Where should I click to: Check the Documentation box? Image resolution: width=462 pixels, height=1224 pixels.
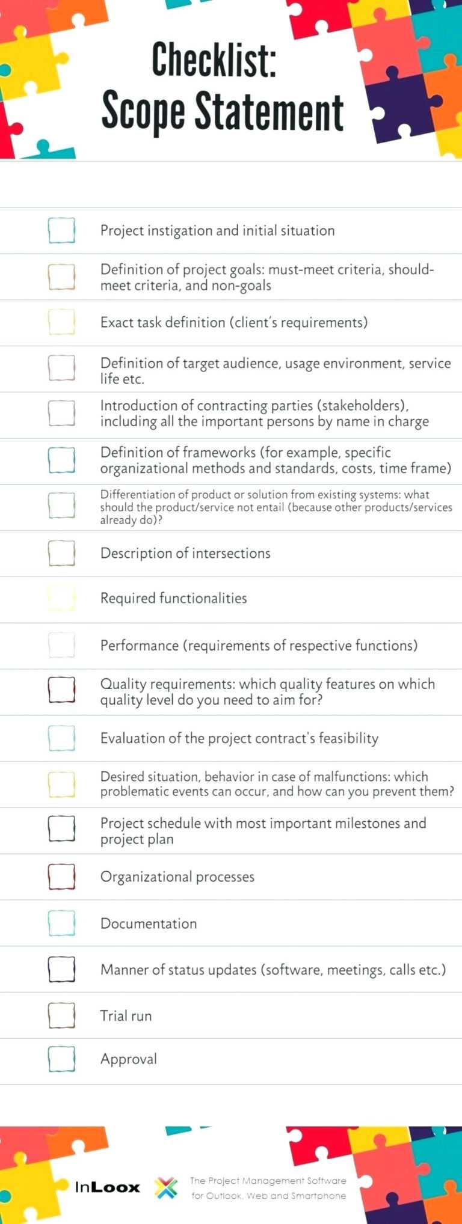click(x=61, y=923)
